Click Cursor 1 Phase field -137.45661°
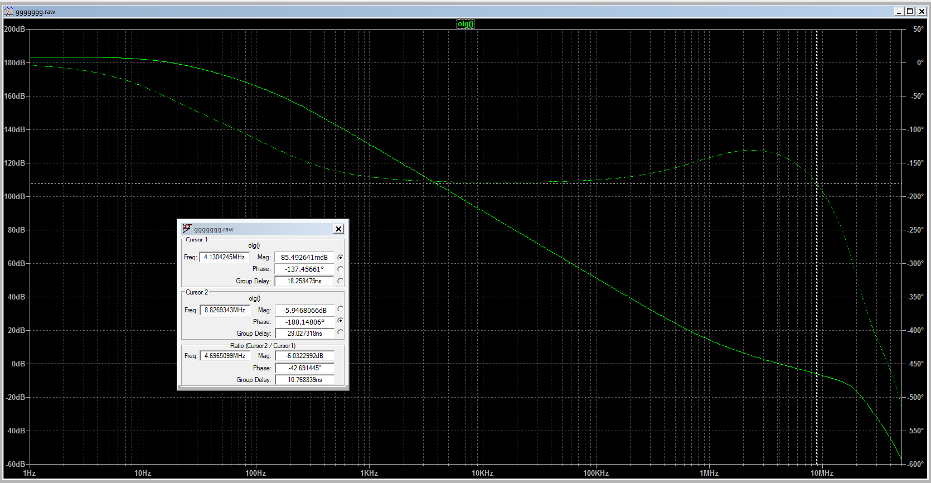Image resolution: width=931 pixels, height=483 pixels. (x=304, y=269)
